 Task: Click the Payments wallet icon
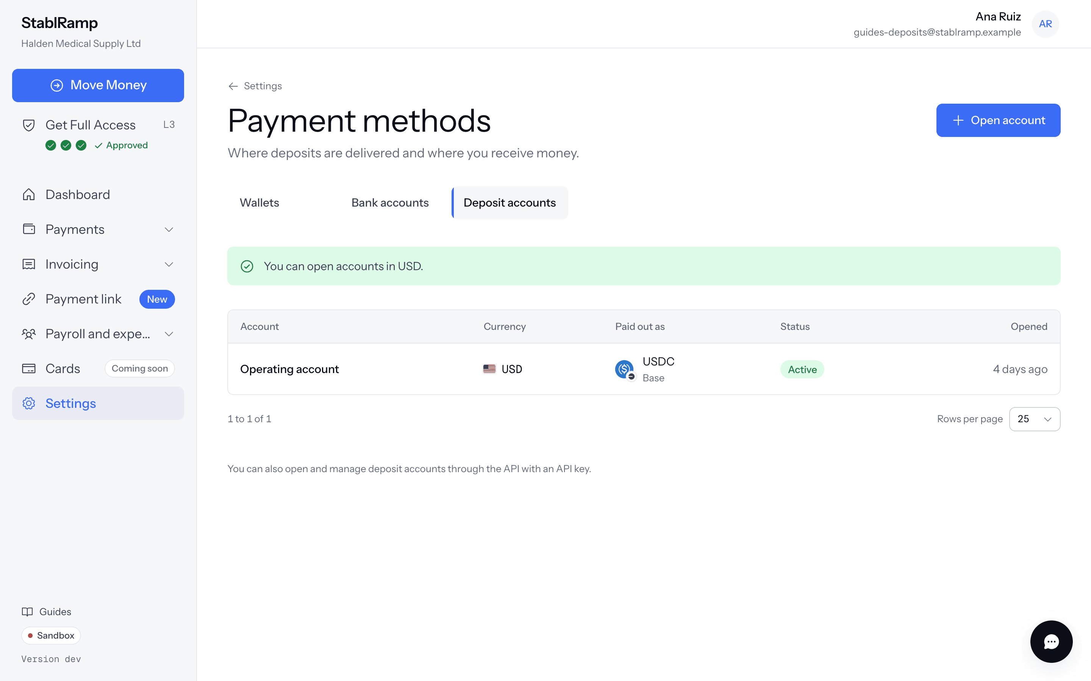29,229
